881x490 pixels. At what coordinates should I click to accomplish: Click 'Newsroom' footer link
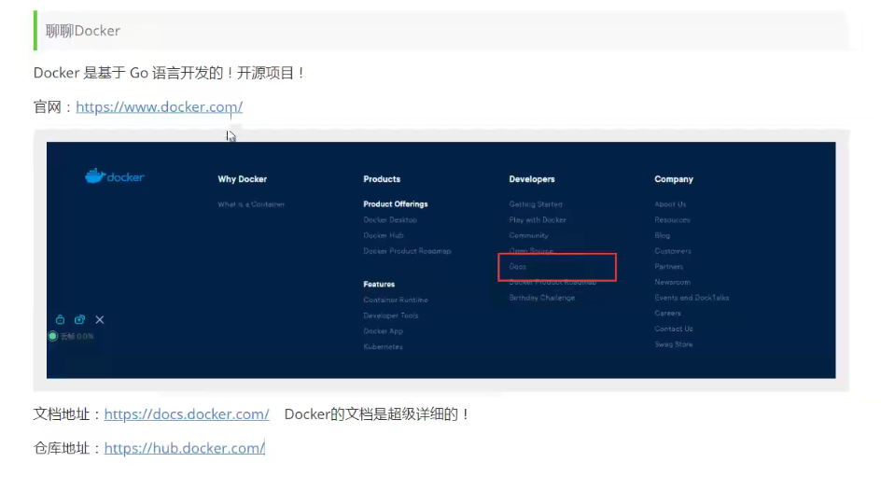click(672, 282)
